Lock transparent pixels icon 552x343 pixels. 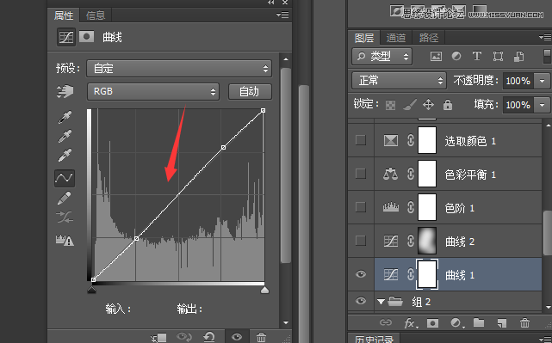click(x=390, y=105)
